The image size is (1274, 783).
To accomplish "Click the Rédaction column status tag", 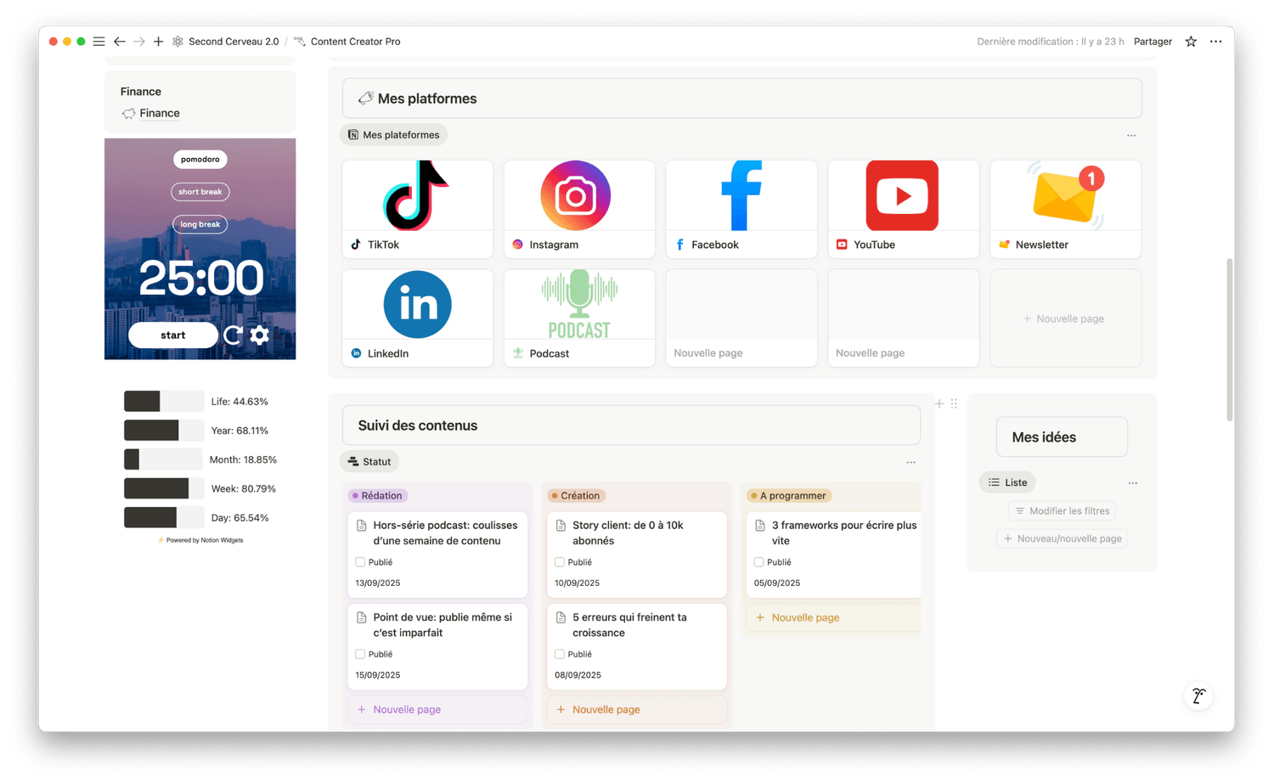I will click(379, 496).
